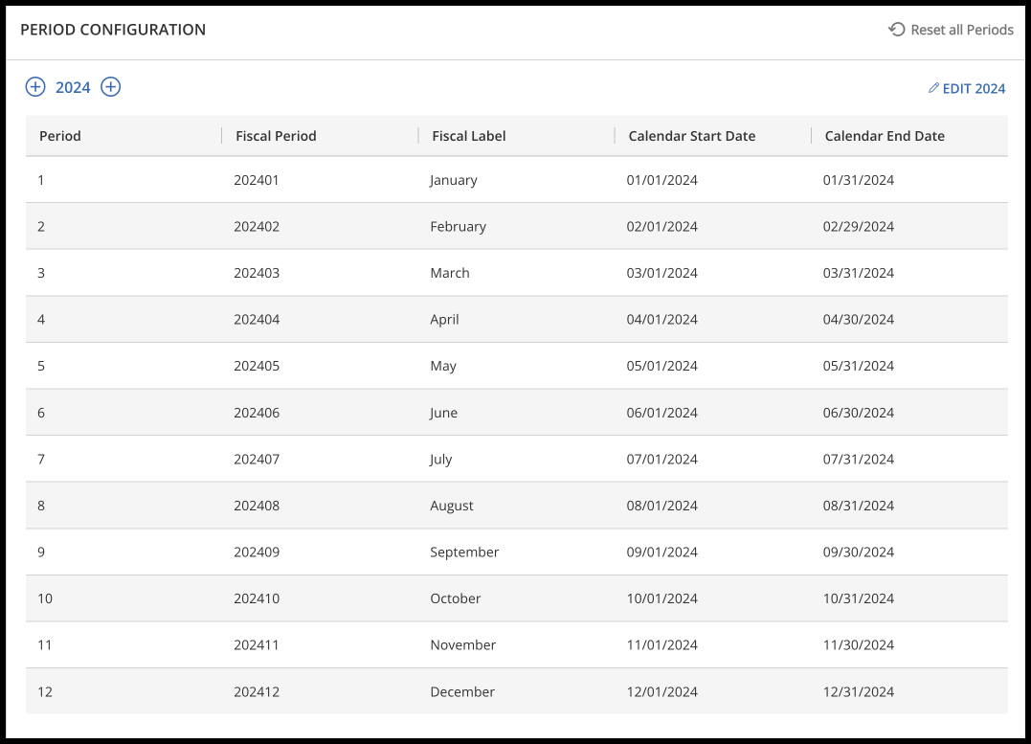This screenshot has height=744, width=1031.
Task: Select fiscal period 202412 cell
Action: click(x=257, y=692)
